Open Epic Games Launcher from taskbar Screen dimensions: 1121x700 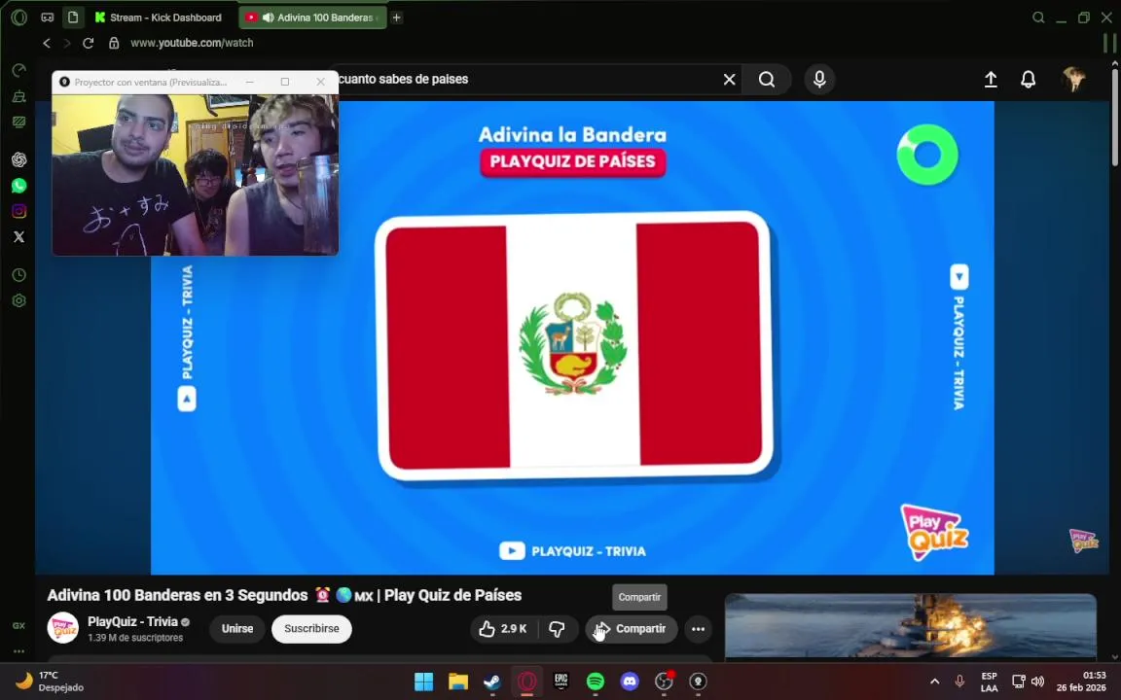coord(561,682)
